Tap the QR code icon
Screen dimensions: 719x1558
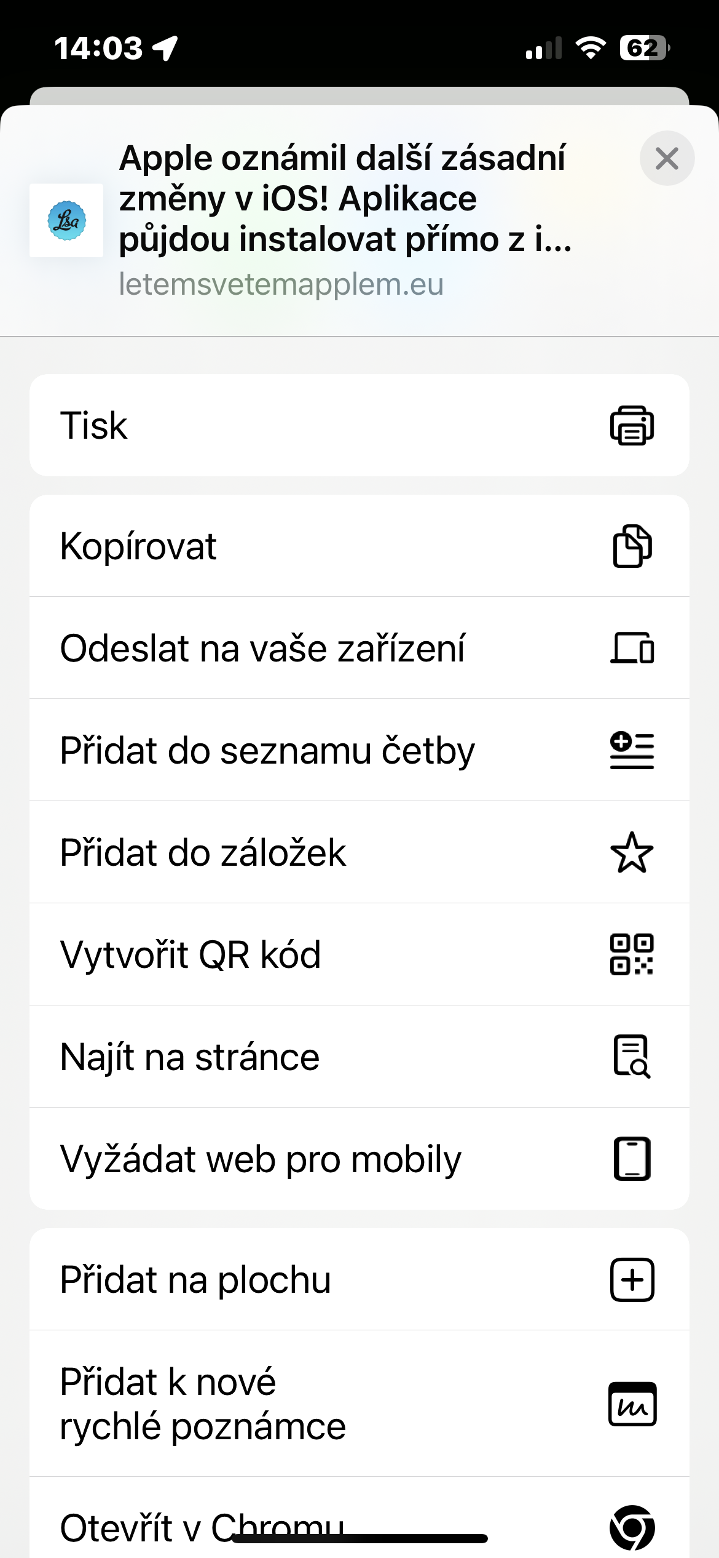(632, 954)
